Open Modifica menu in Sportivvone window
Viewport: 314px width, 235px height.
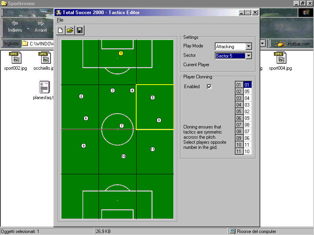pyautogui.click(x=27, y=13)
